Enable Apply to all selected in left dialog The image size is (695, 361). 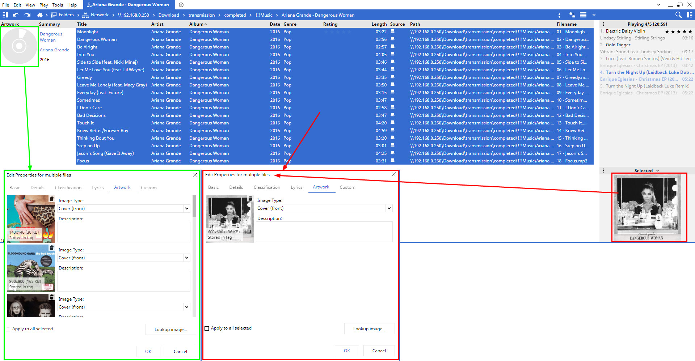(x=8, y=329)
